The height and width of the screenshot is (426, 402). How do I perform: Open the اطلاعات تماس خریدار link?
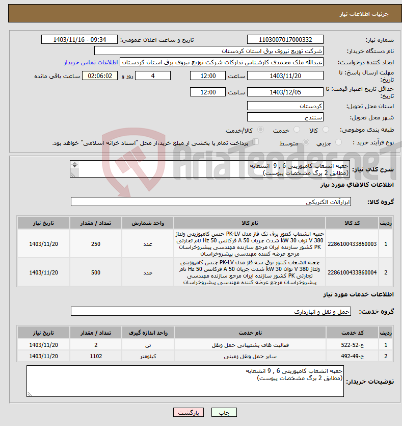pos(91,62)
